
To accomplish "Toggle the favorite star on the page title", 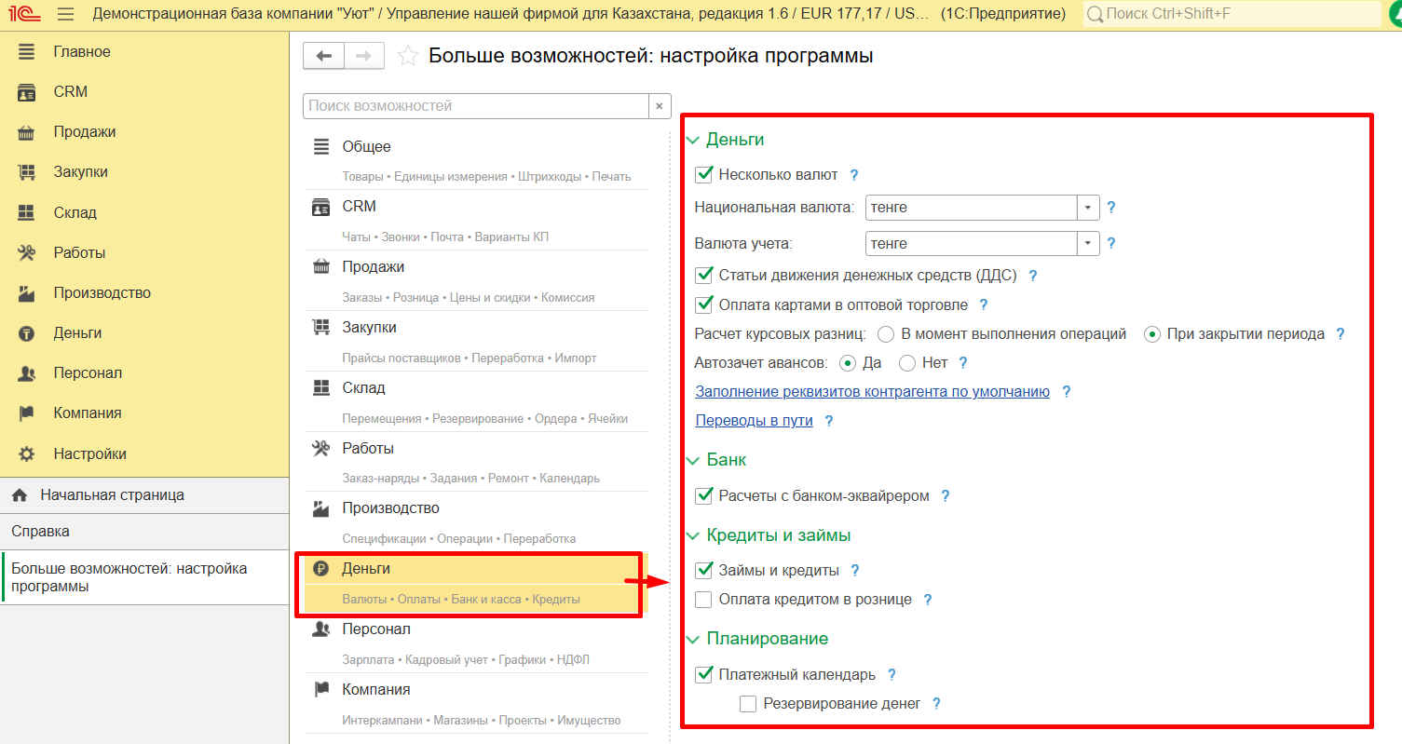I will (x=407, y=55).
